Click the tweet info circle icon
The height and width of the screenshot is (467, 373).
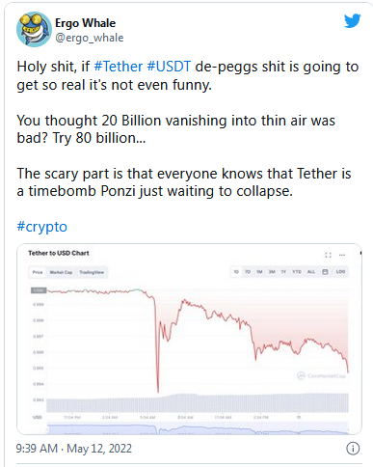click(353, 449)
